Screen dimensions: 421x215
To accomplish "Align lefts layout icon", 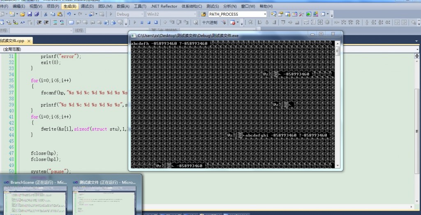I will point(260,23).
